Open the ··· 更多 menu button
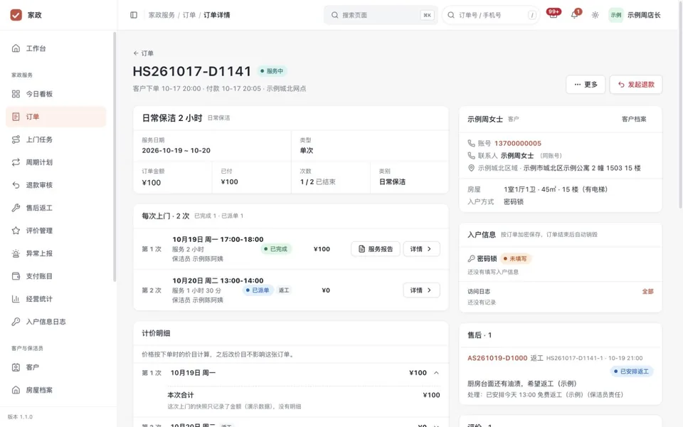The image size is (683, 427). (586, 85)
